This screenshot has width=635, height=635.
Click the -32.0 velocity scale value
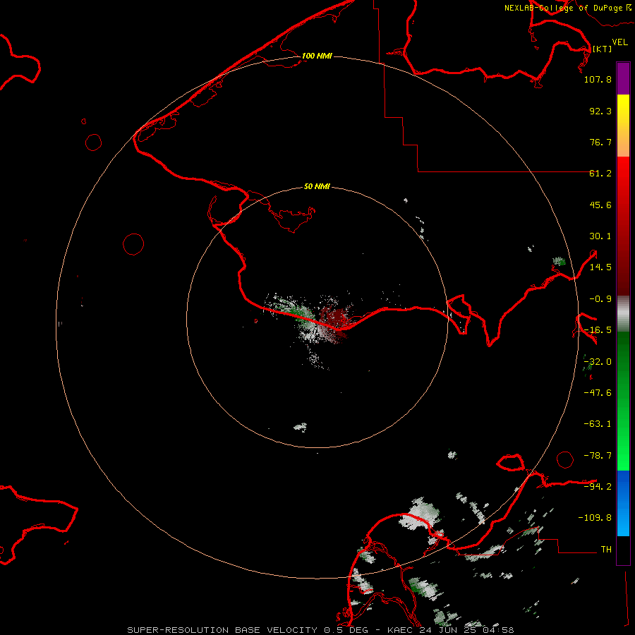598,362
